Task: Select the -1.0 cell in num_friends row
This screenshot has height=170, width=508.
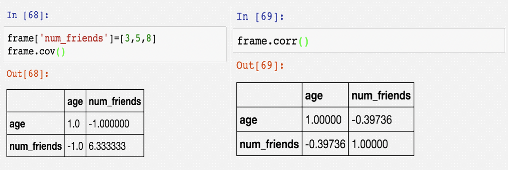Action: point(74,146)
